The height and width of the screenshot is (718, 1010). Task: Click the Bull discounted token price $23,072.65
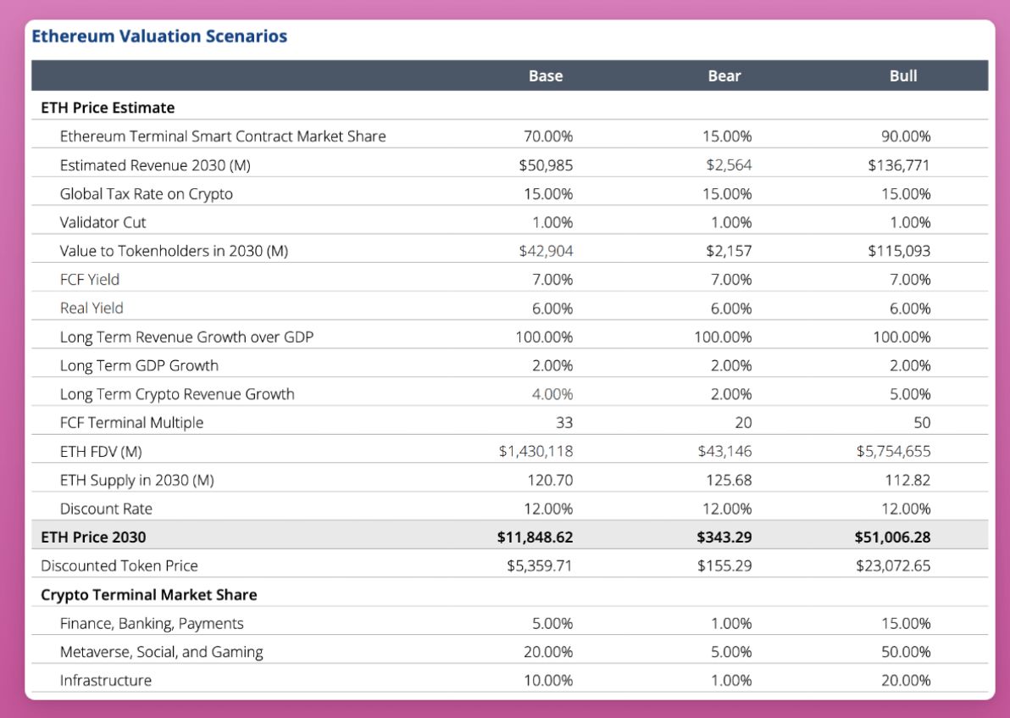pos(893,565)
